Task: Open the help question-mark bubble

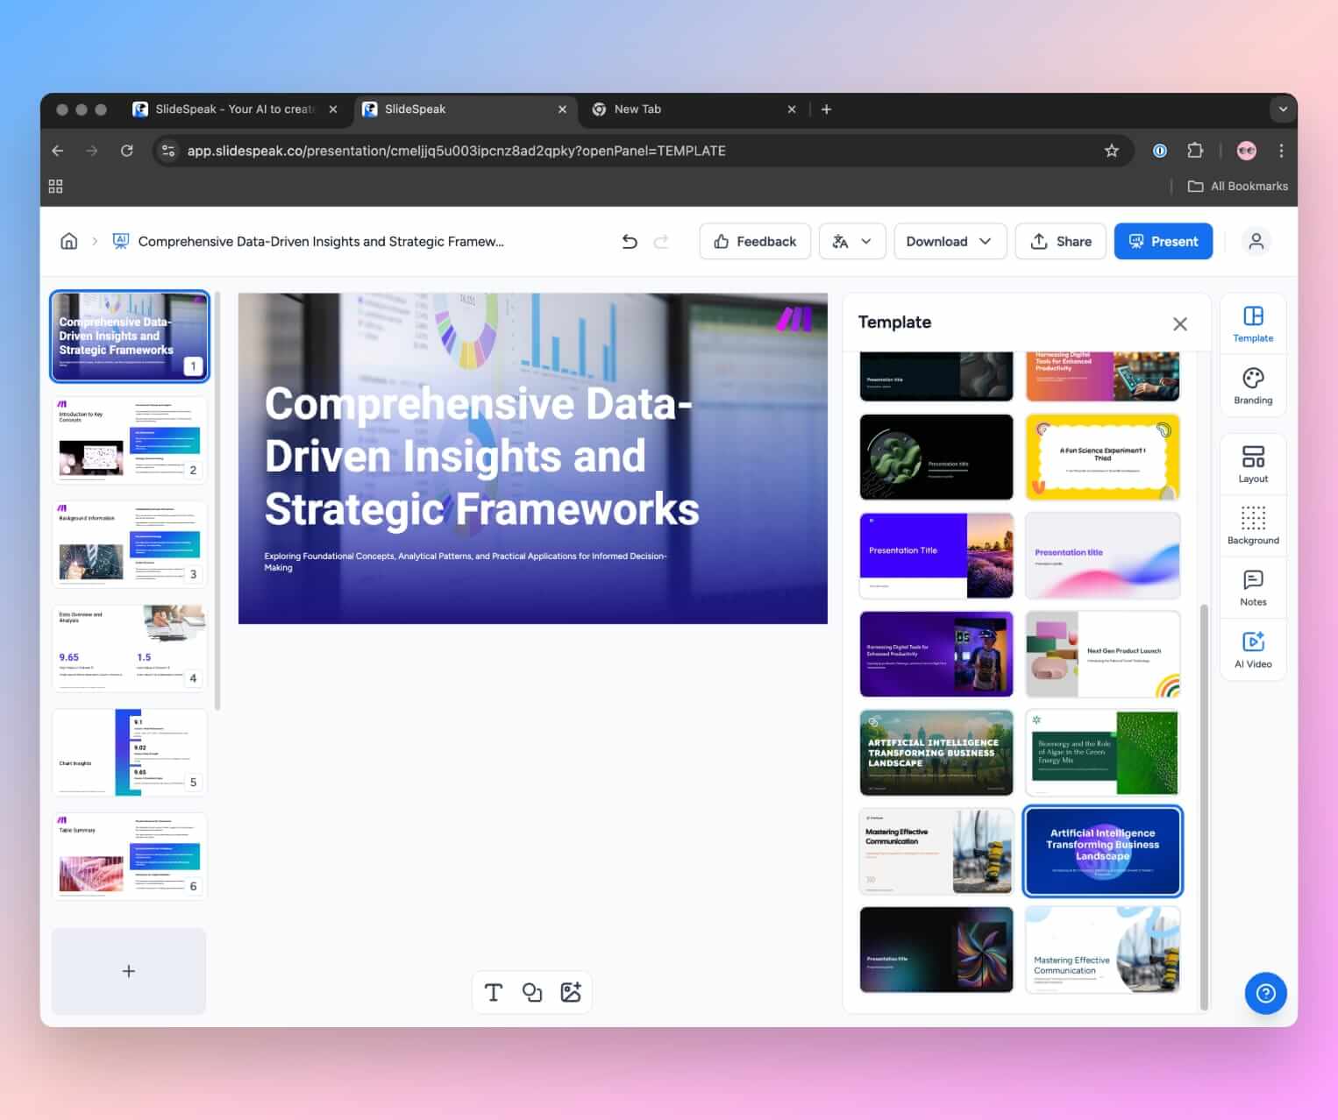Action: [x=1265, y=993]
